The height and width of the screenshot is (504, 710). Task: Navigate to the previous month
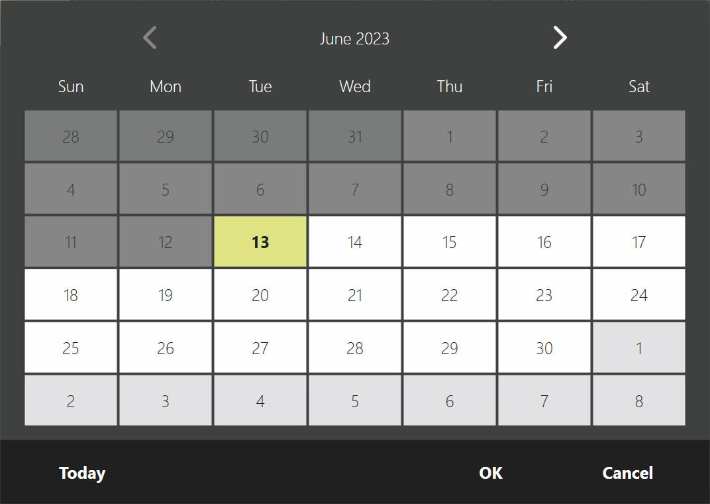coord(149,38)
